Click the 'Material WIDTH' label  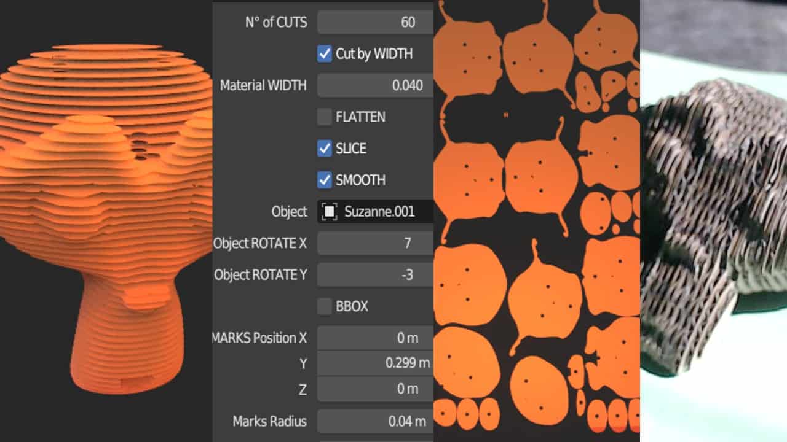coord(263,86)
